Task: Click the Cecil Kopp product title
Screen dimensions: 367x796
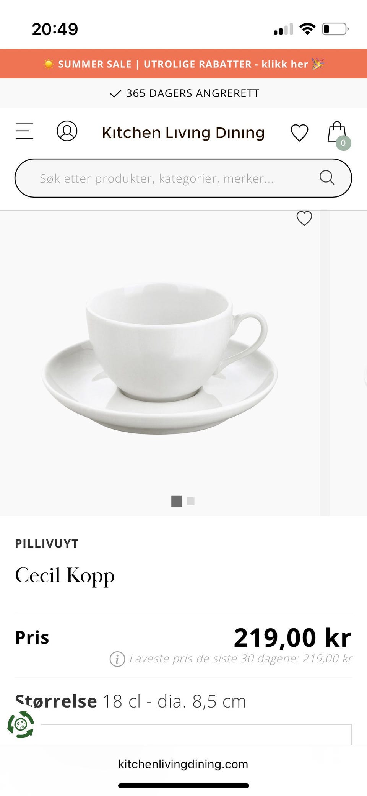Action: pos(65,576)
